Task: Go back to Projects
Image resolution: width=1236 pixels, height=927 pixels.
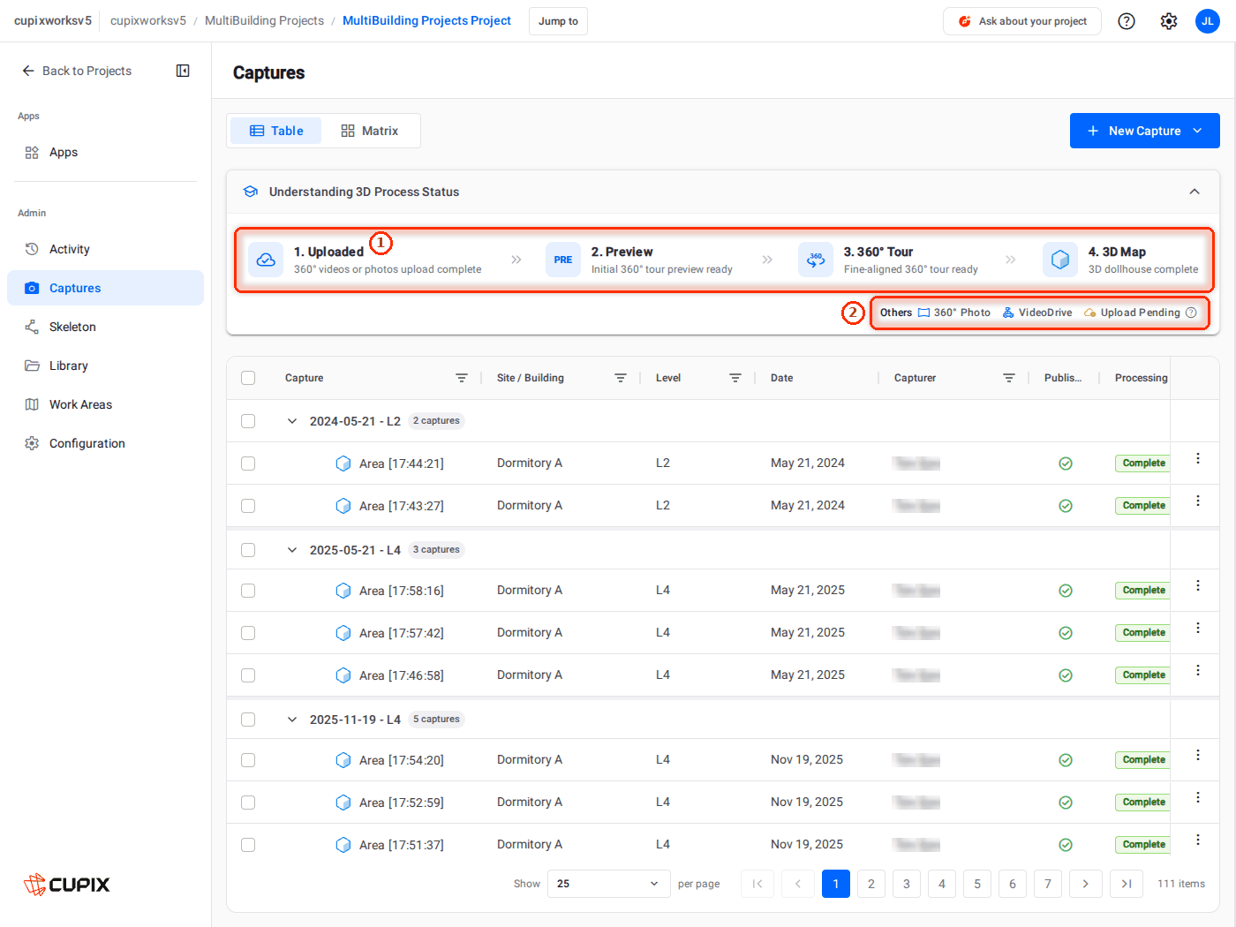Action: point(77,71)
